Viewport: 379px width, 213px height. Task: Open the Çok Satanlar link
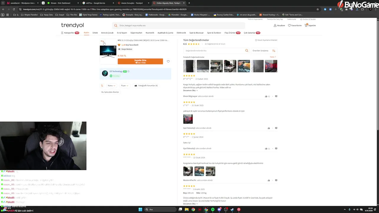point(252,33)
